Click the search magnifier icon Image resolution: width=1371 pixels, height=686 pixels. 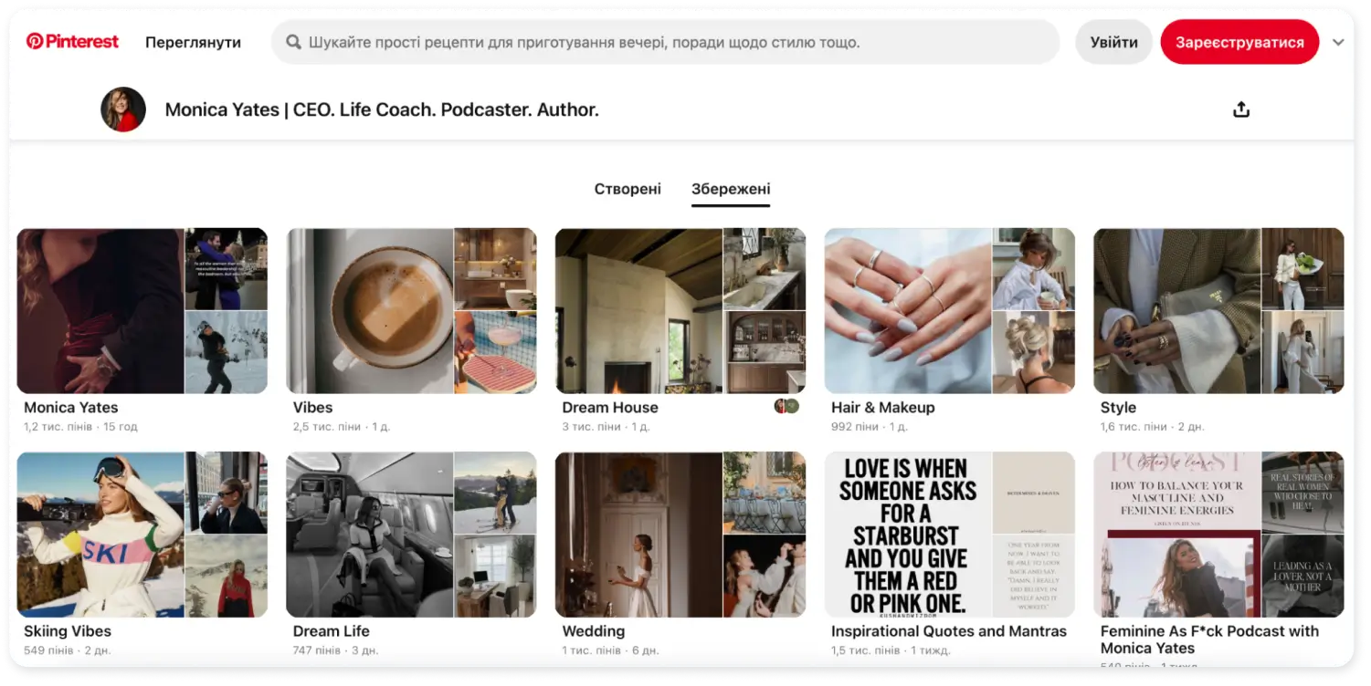coord(294,42)
